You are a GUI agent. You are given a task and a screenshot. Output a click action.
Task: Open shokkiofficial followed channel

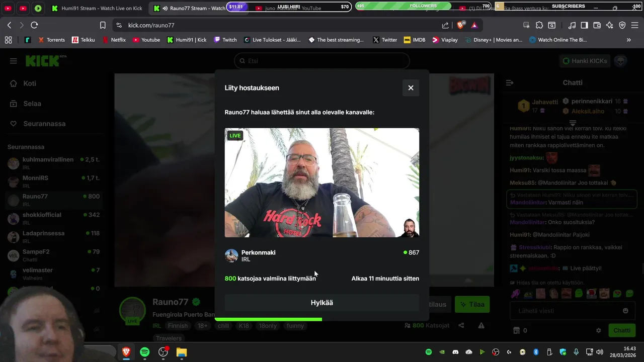(53, 218)
